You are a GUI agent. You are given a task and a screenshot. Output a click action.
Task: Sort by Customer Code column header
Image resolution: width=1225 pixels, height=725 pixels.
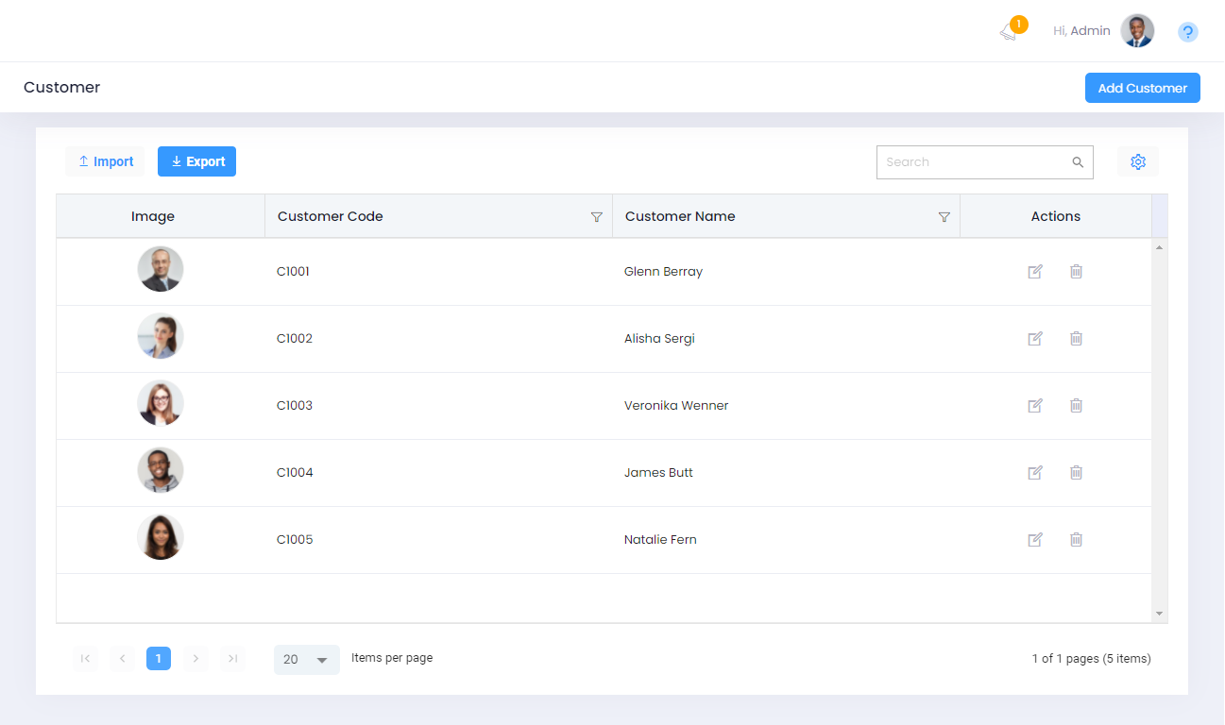tap(331, 216)
